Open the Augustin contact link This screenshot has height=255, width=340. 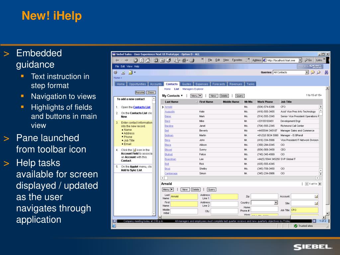pyautogui.click(x=170, y=112)
